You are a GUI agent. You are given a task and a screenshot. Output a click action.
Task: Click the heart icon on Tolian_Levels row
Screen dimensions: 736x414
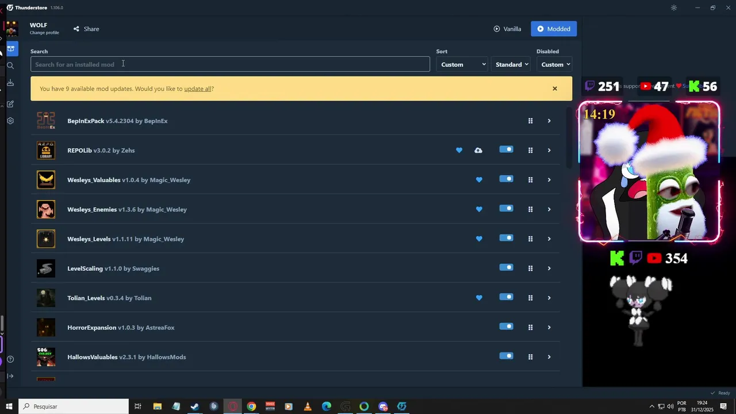click(x=479, y=298)
